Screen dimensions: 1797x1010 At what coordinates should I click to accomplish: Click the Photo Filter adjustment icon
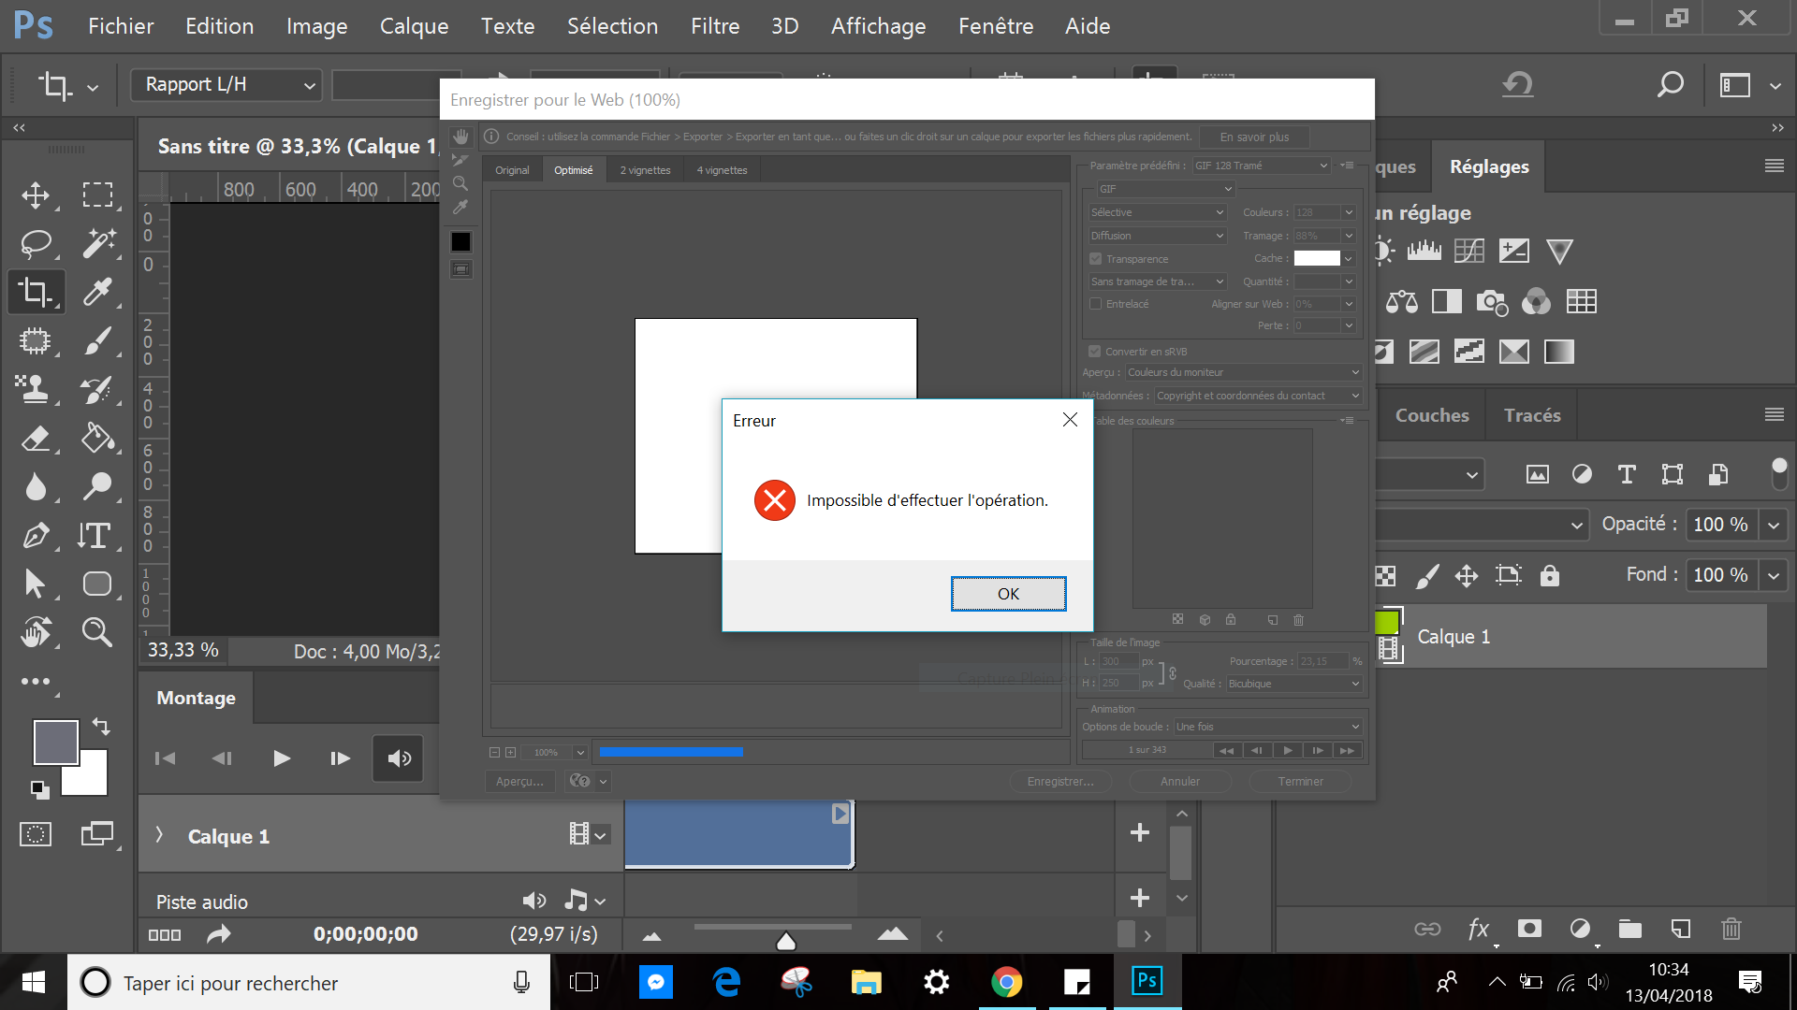(x=1492, y=301)
